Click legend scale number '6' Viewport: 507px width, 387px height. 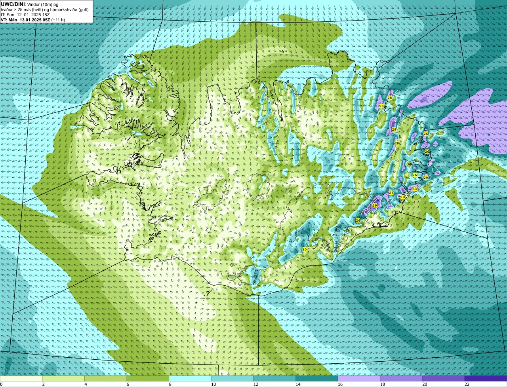128,384
